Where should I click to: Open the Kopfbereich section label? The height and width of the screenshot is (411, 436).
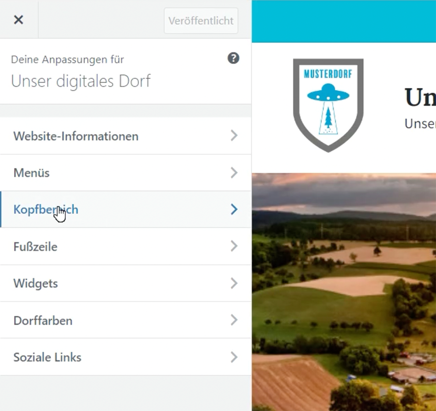[46, 210]
